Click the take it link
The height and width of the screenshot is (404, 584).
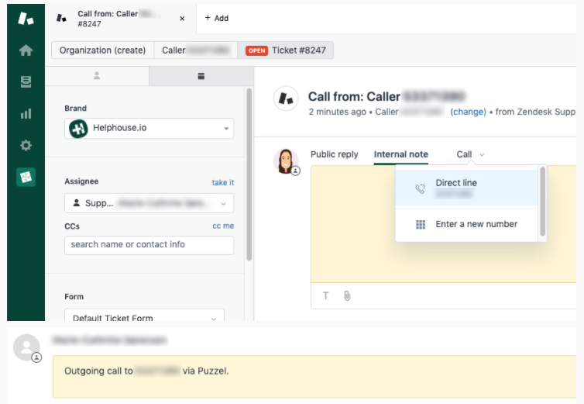[x=222, y=182]
